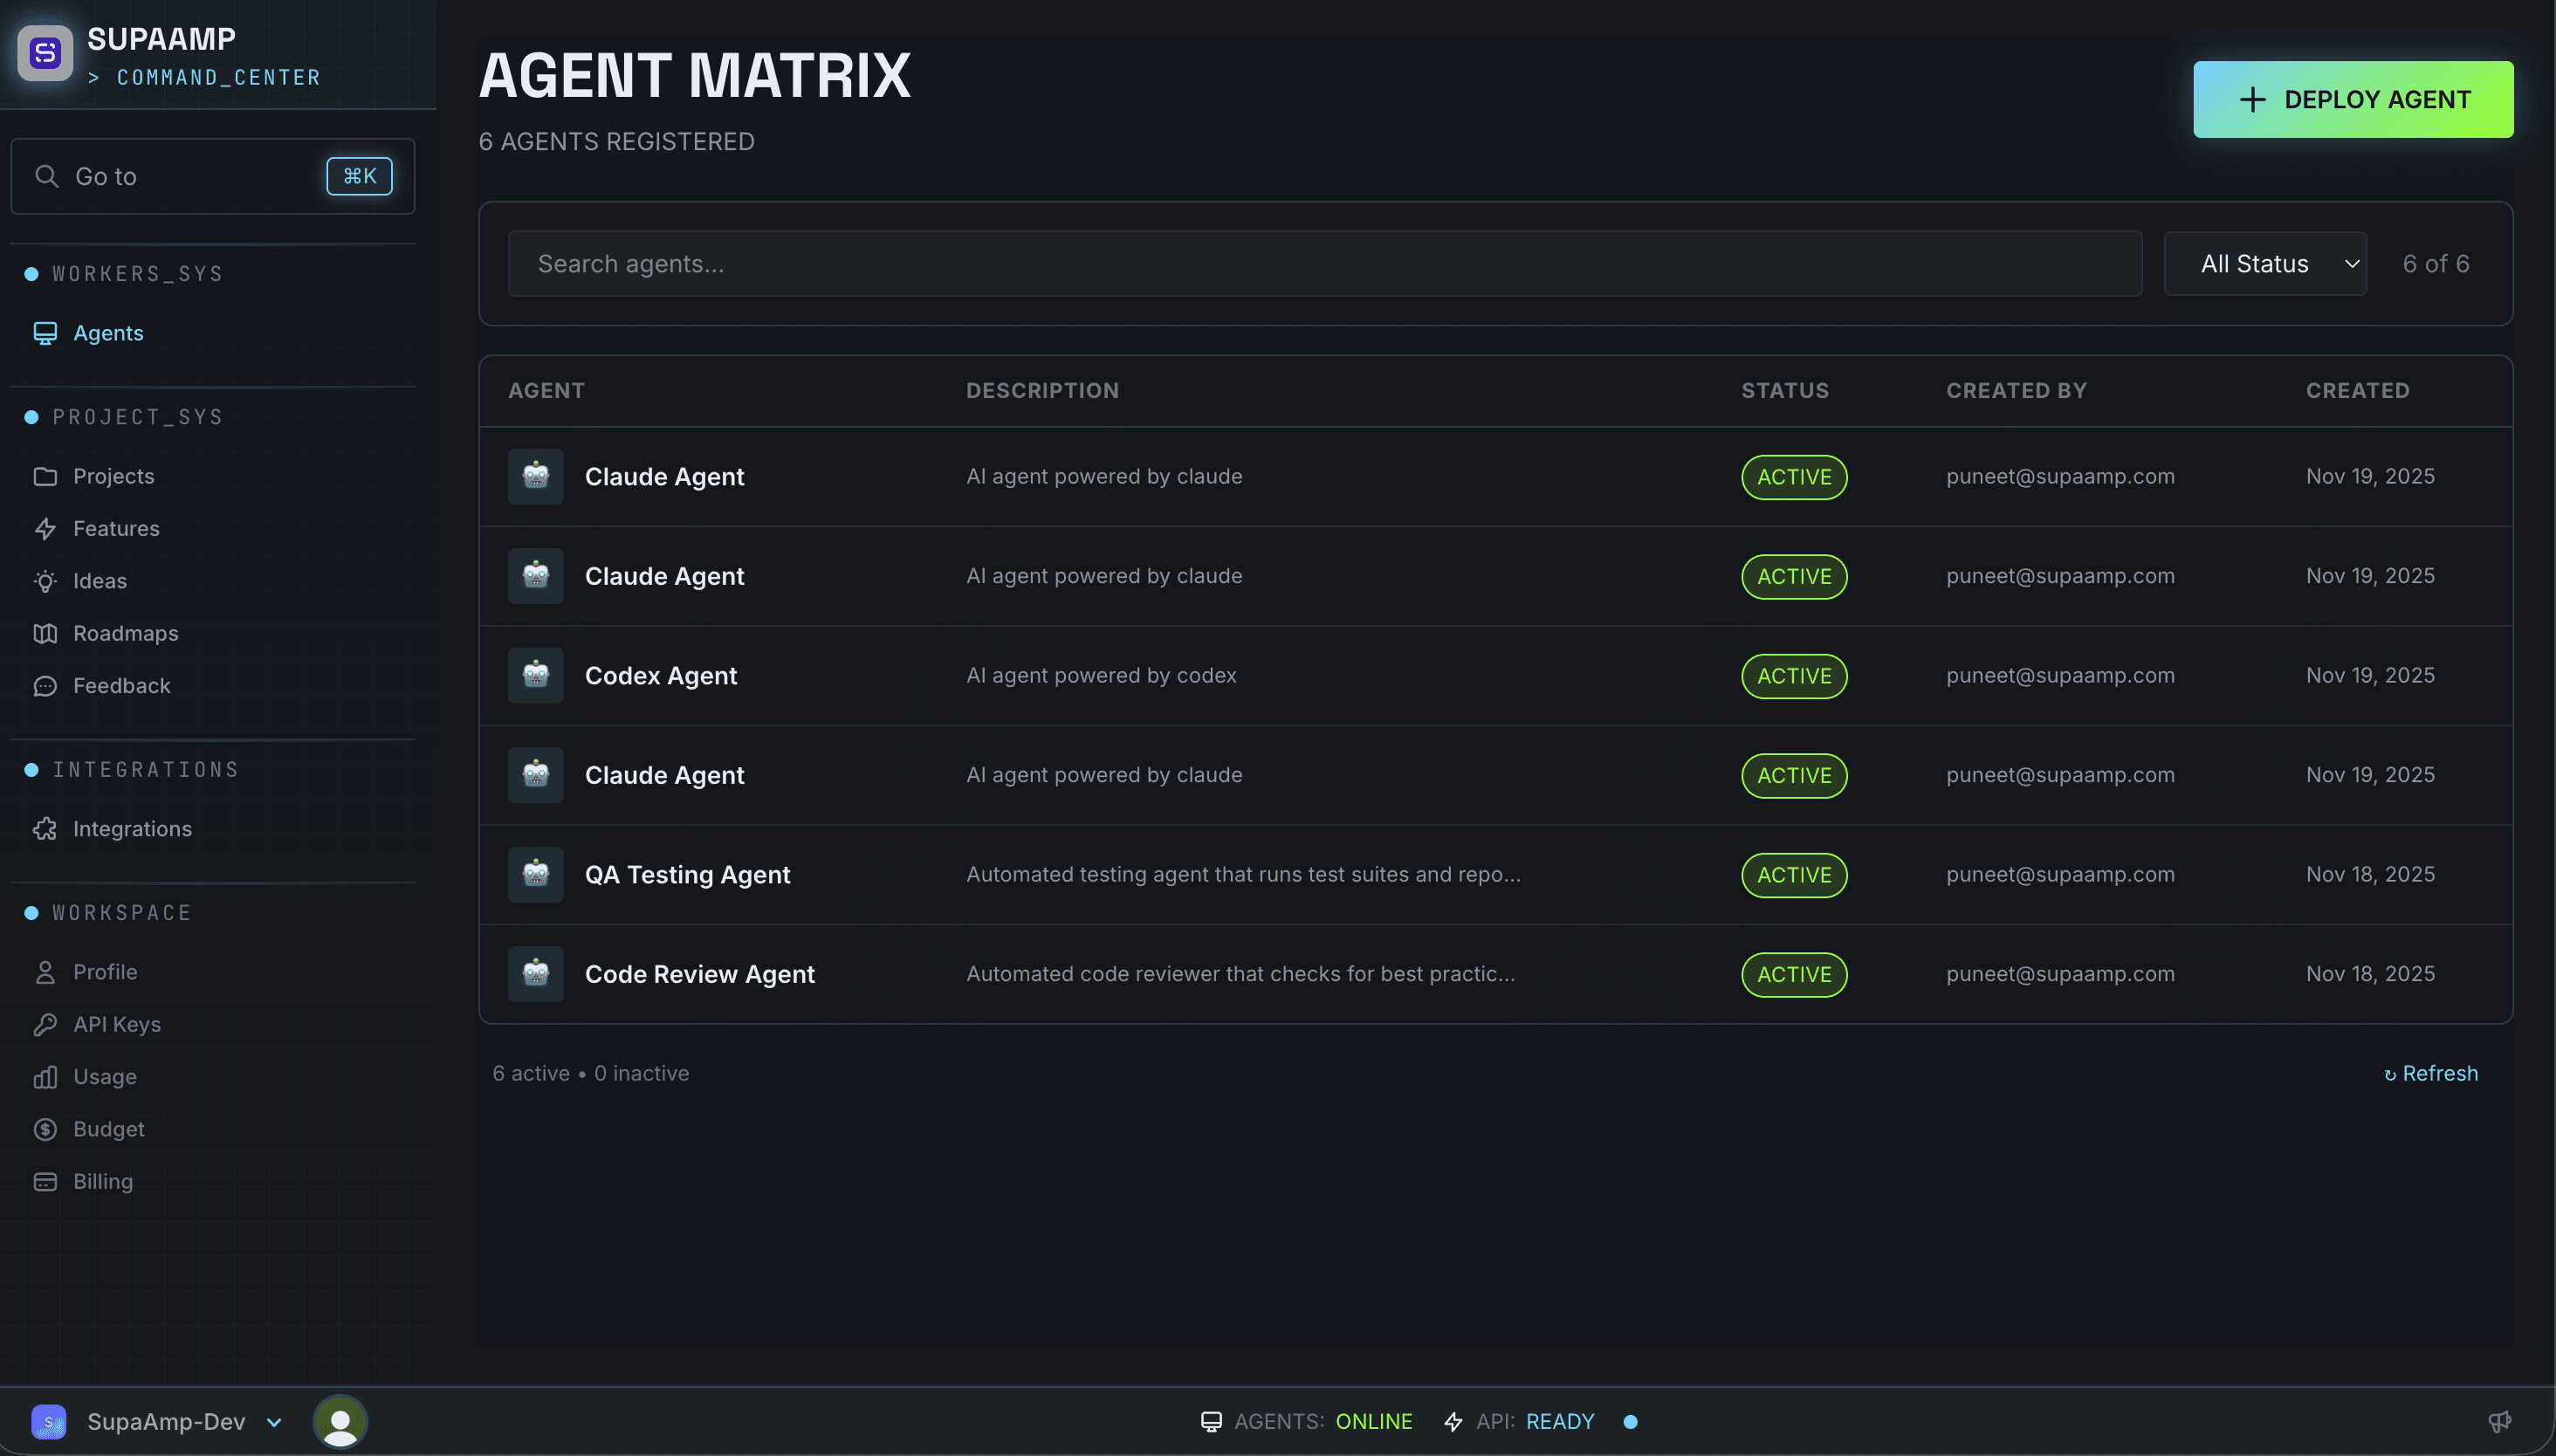Focus the Search agents input field
The height and width of the screenshot is (1456, 2556).
click(x=1324, y=264)
